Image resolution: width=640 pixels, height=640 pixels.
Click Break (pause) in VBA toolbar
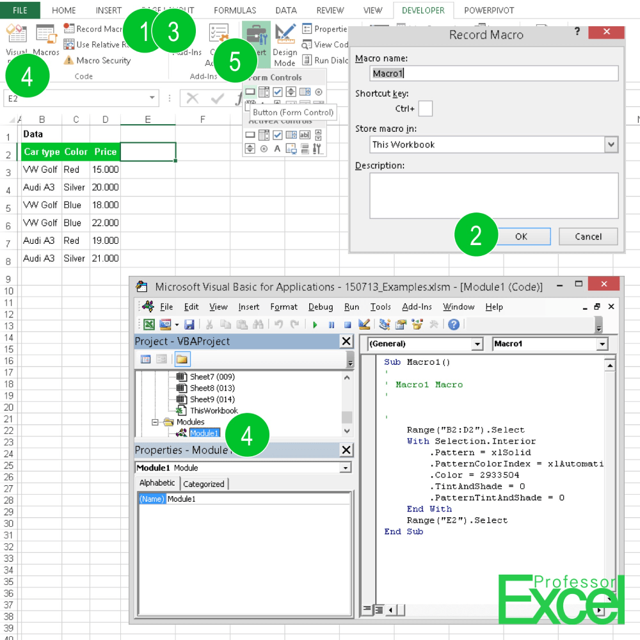click(x=332, y=325)
